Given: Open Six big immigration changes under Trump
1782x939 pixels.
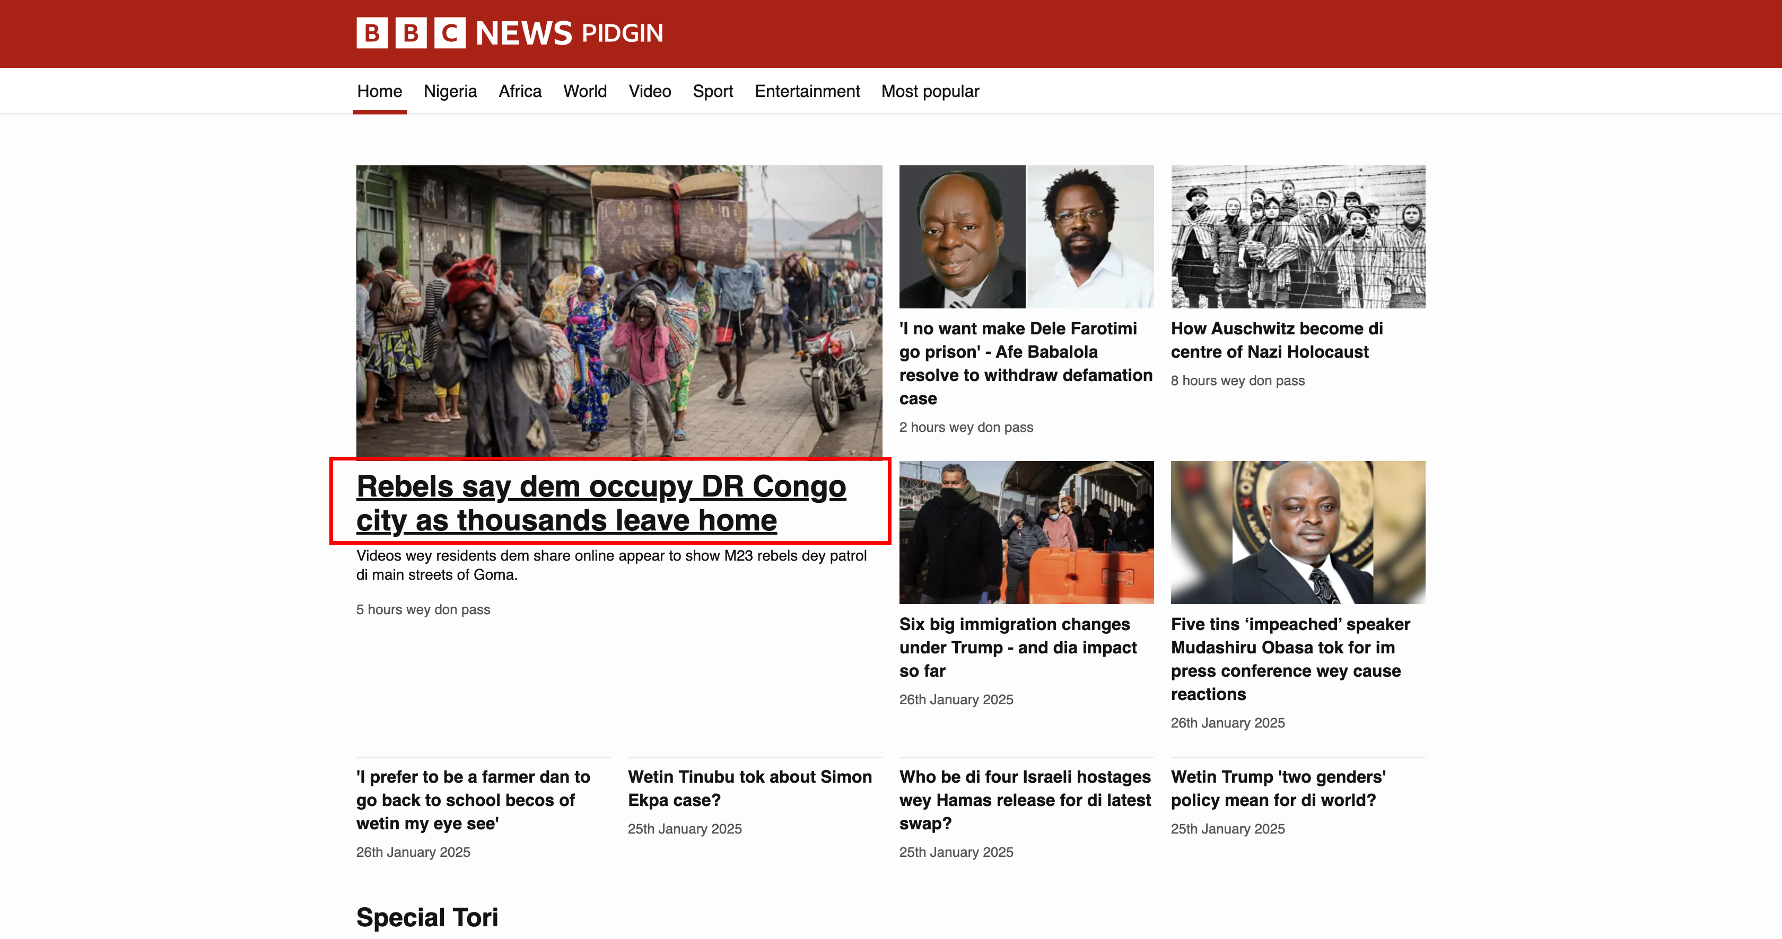Looking at the screenshot, I should (1018, 648).
